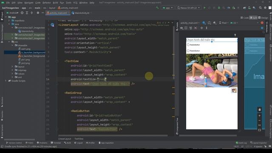Open the Pixel device preview dropdown

[224, 23]
